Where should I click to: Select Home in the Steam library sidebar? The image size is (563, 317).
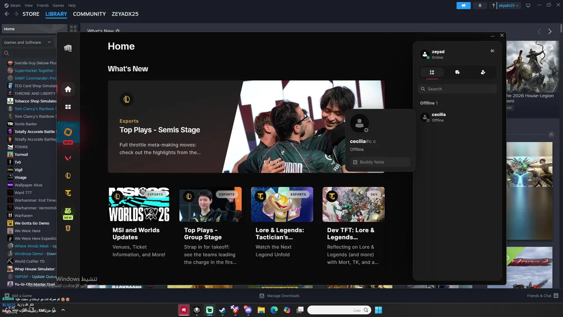tap(33, 29)
